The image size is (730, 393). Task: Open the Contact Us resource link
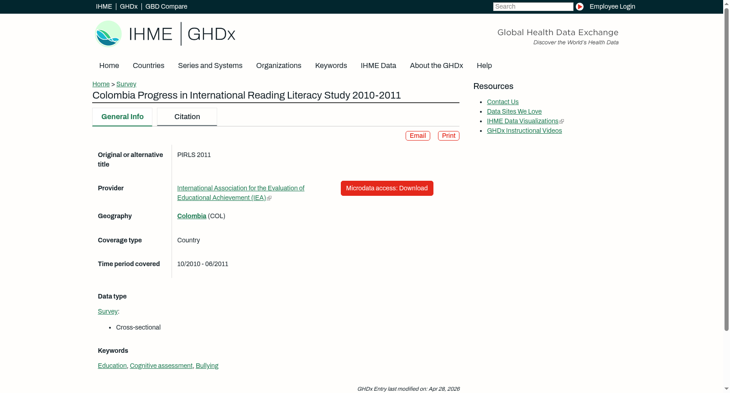503,102
